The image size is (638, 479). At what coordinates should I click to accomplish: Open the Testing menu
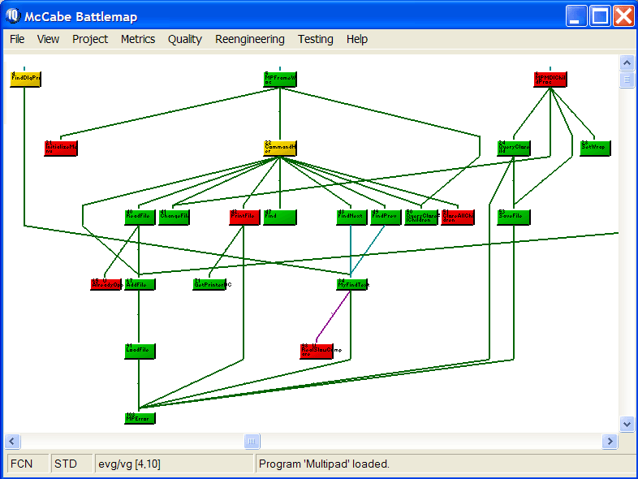[315, 39]
